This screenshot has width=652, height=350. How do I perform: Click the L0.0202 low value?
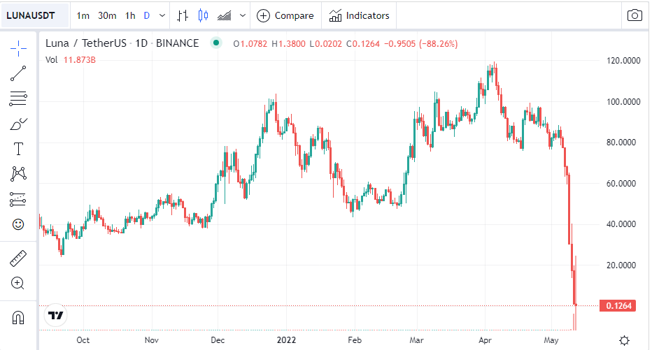coord(325,43)
